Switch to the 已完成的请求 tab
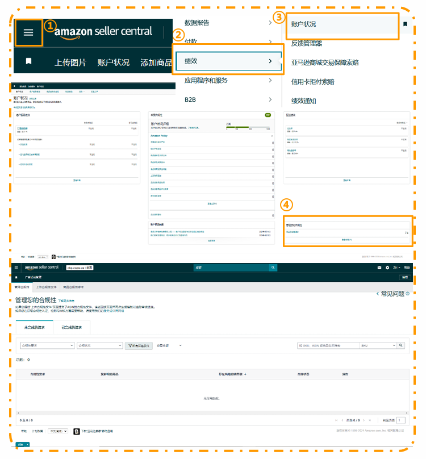 pyautogui.click(x=72, y=327)
